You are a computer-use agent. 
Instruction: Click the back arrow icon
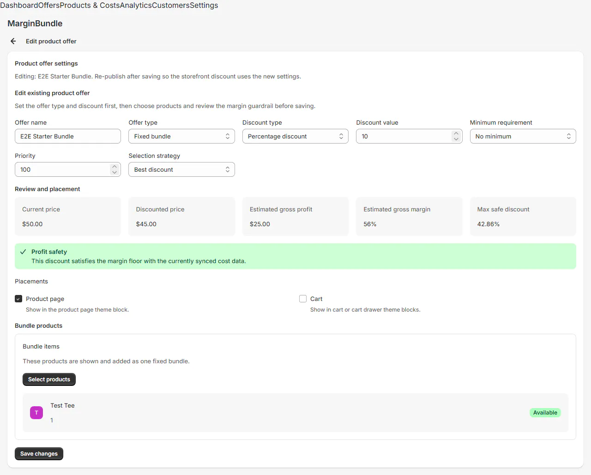click(13, 41)
